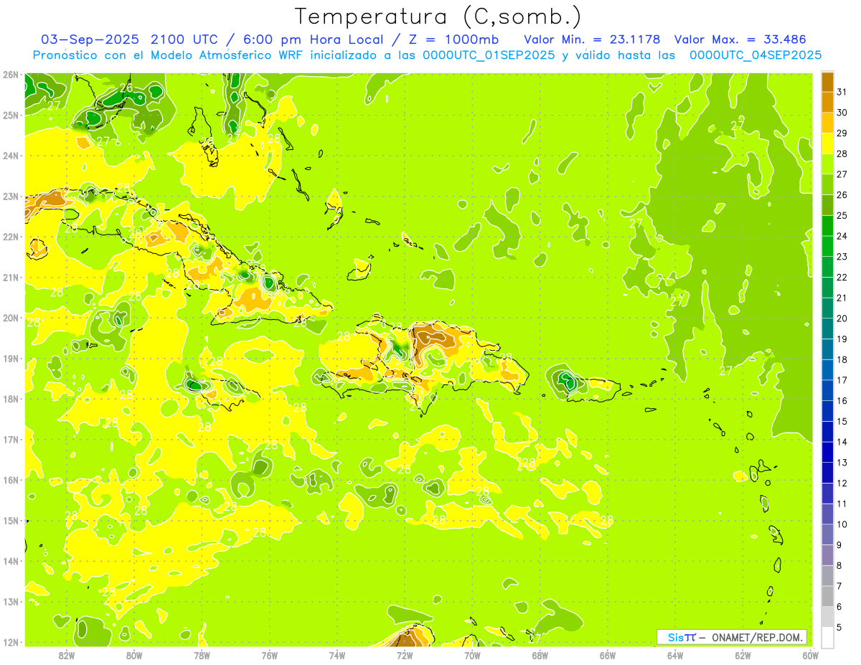
Task: Click the 26N latitude axis label
Action: point(11,75)
